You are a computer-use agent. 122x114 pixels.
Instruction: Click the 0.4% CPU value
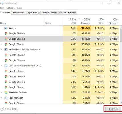coord(73,66)
